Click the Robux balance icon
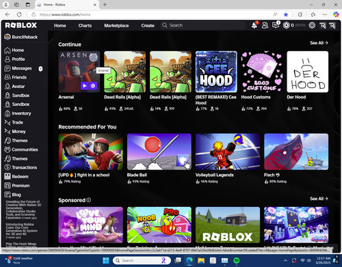Viewport: 342px width, 267px height. coord(287,25)
